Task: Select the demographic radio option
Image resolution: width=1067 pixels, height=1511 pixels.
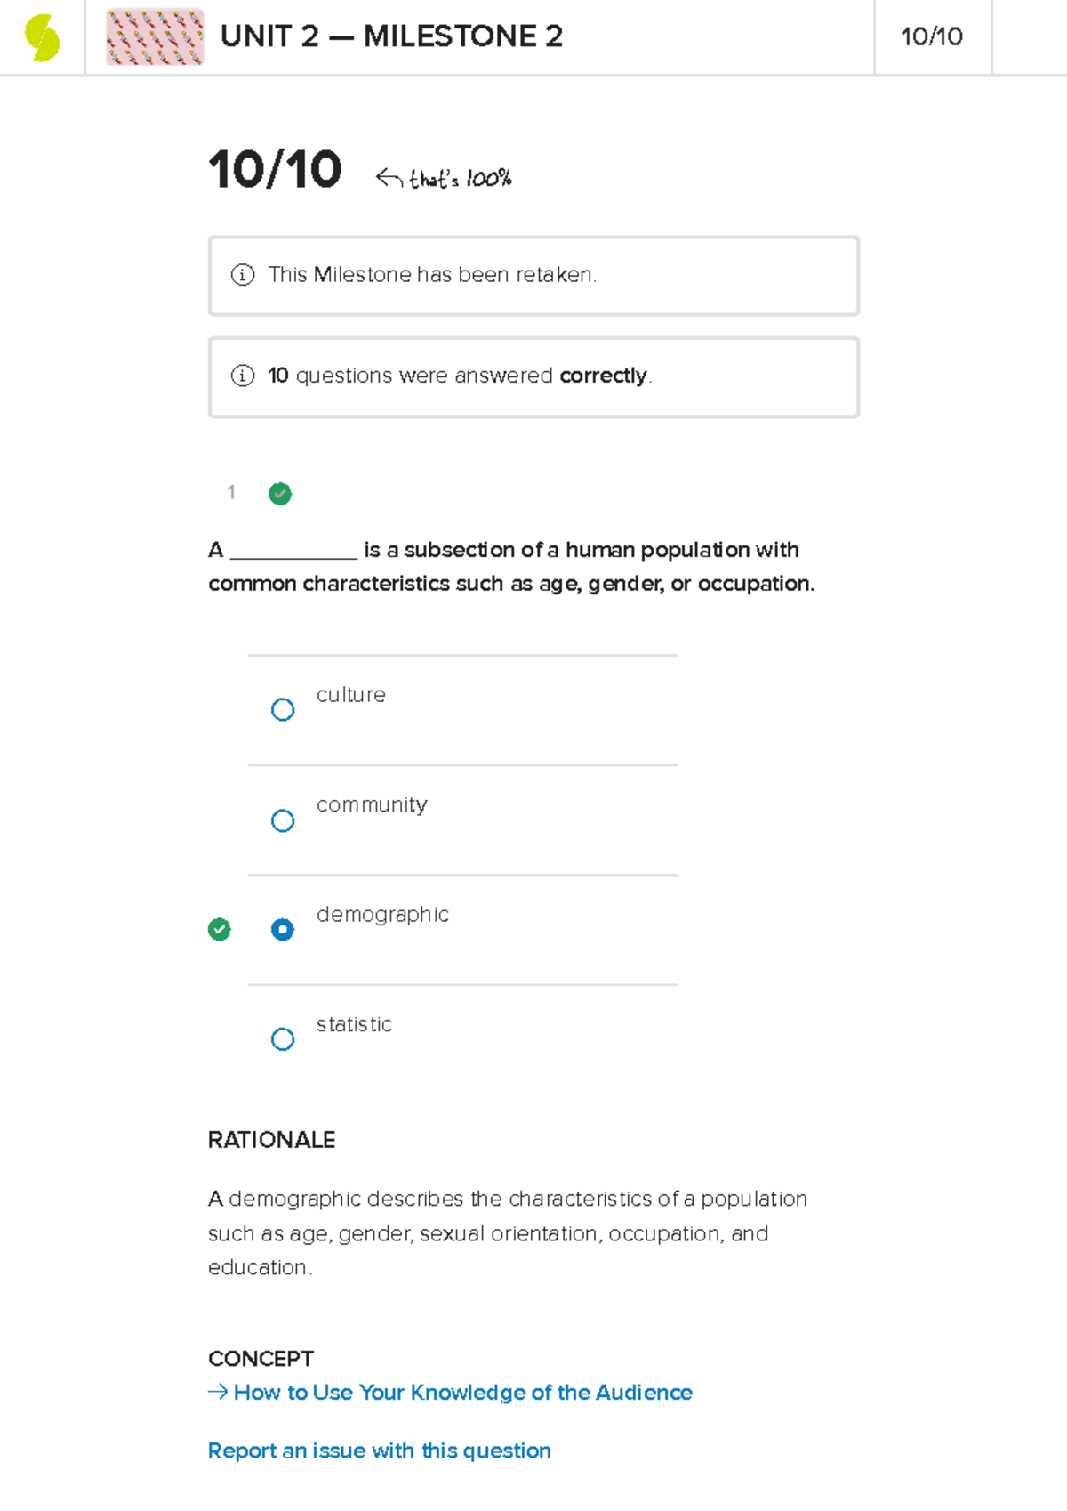Action: 283,930
